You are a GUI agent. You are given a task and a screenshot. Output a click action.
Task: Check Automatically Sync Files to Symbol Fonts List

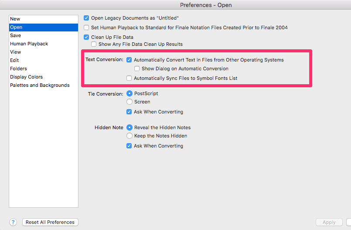[x=129, y=78]
